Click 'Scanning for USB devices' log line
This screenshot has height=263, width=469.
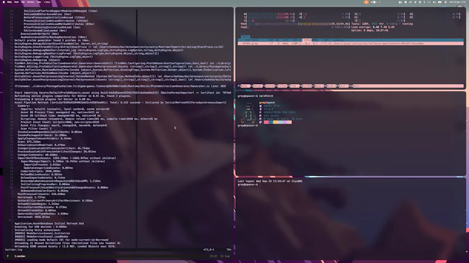coord(40,227)
